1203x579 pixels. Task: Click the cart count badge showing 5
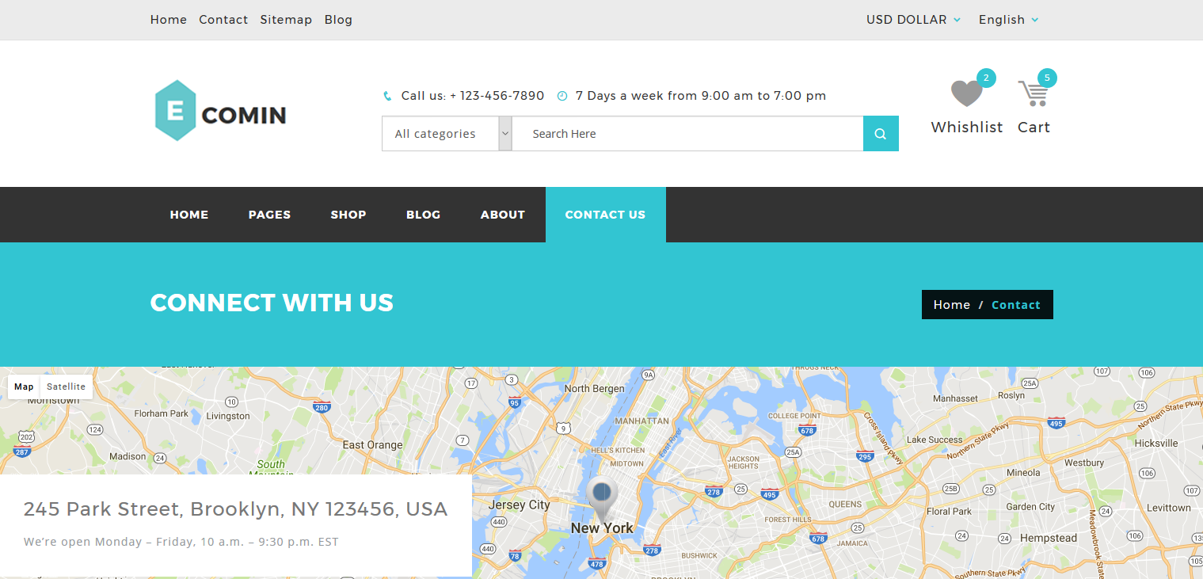click(1047, 78)
